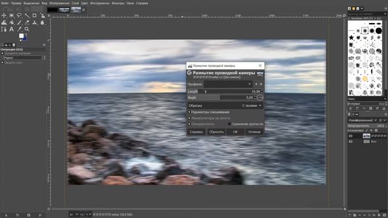
Task: Open zoom level dropdown in status bar
Action: (x=85, y=214)
